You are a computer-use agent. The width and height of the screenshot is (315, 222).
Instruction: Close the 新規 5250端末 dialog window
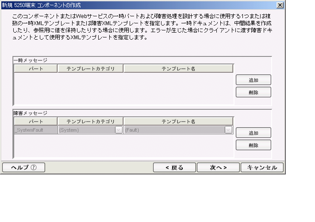(x=280, y=5)
